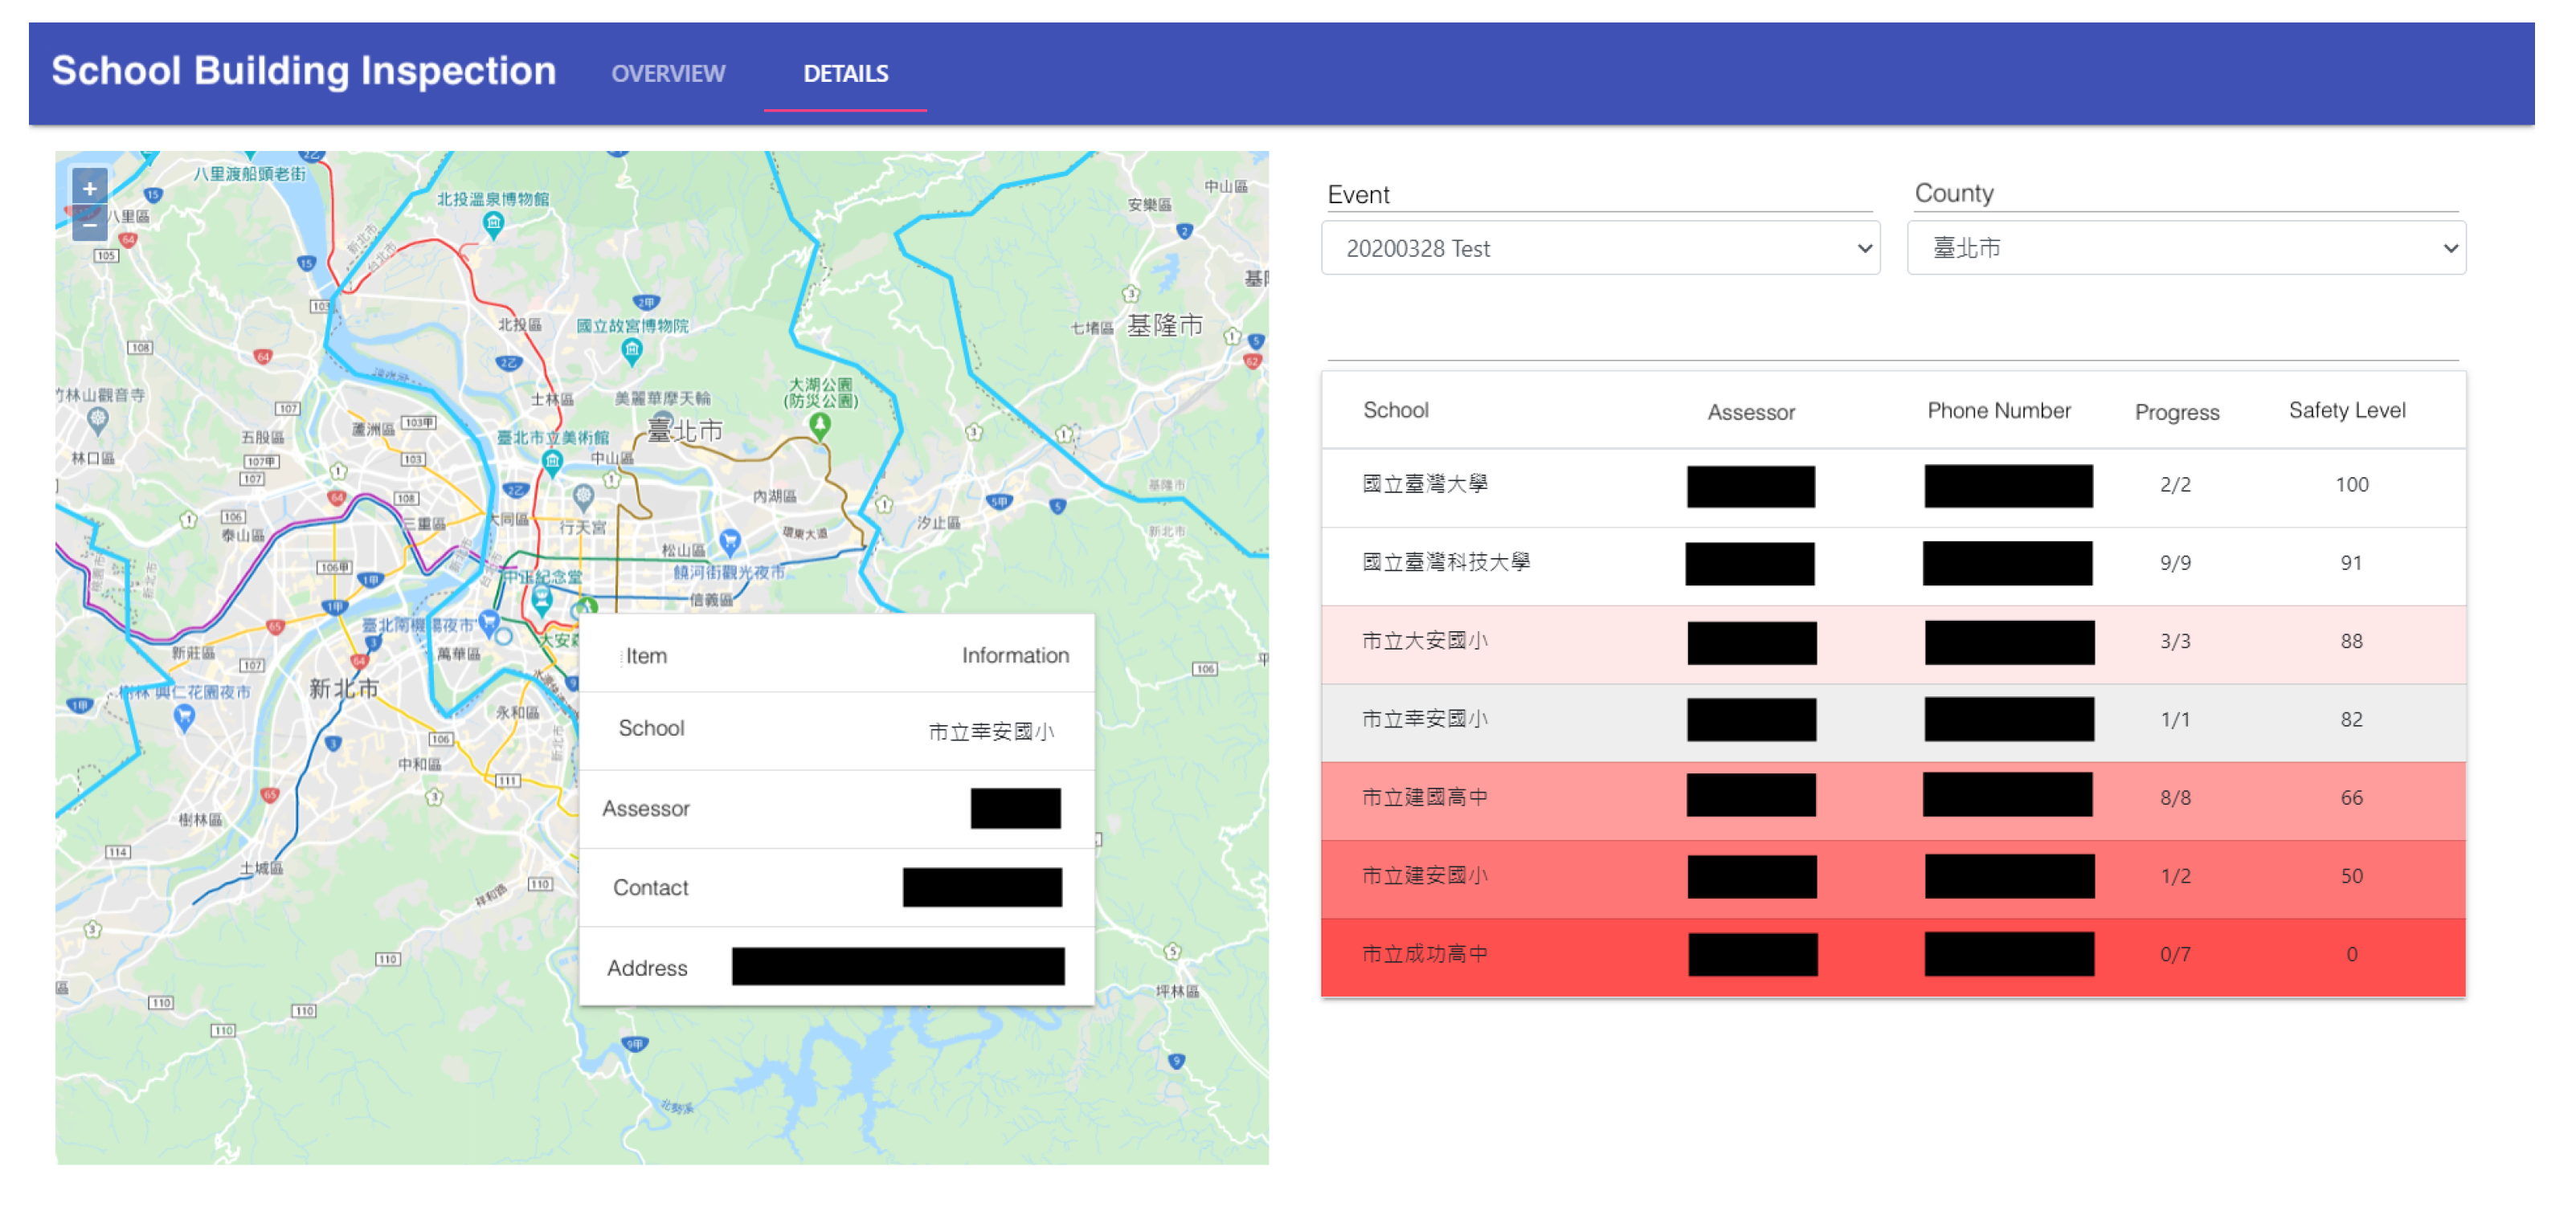
Task: Click the School Building Inspection title
Action: [303, 71]
